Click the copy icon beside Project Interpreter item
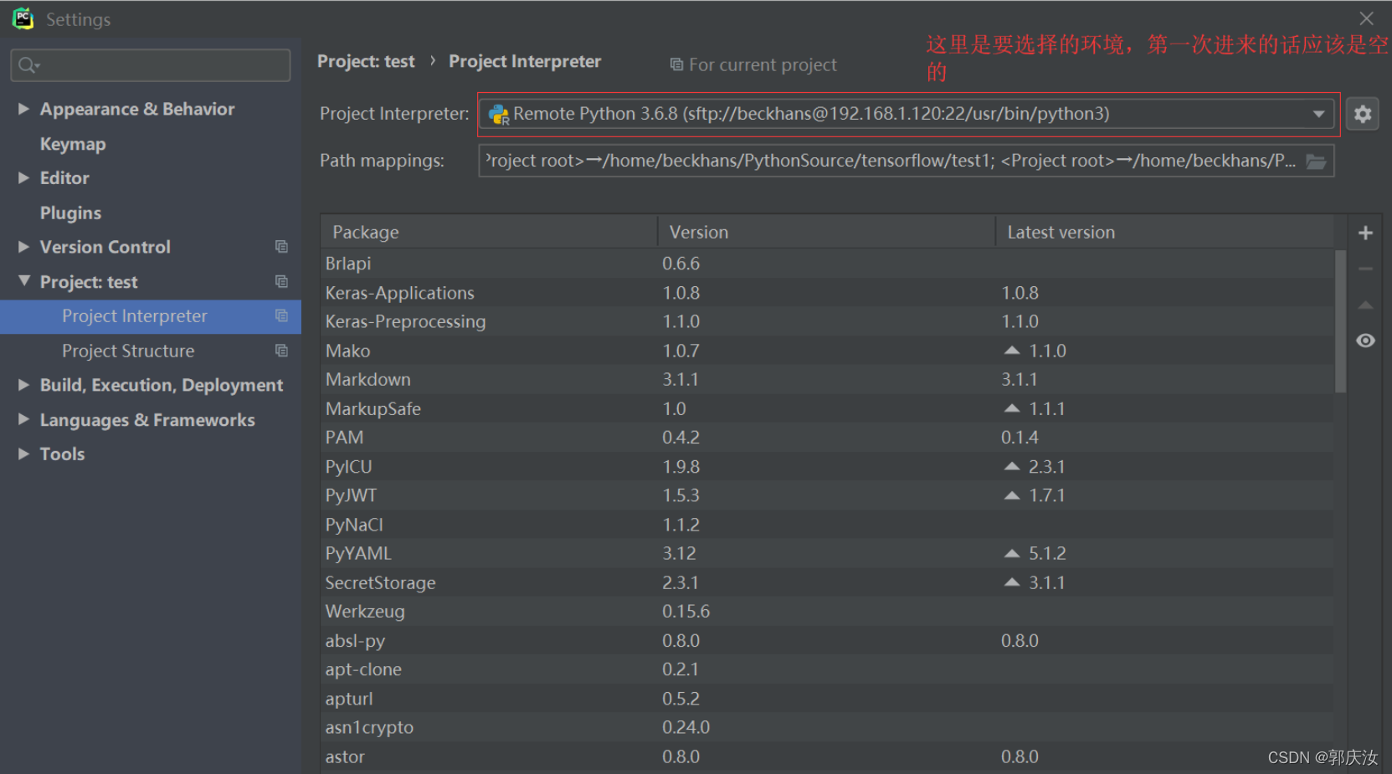The image size is (1392, 774). [x=281, y=316]
